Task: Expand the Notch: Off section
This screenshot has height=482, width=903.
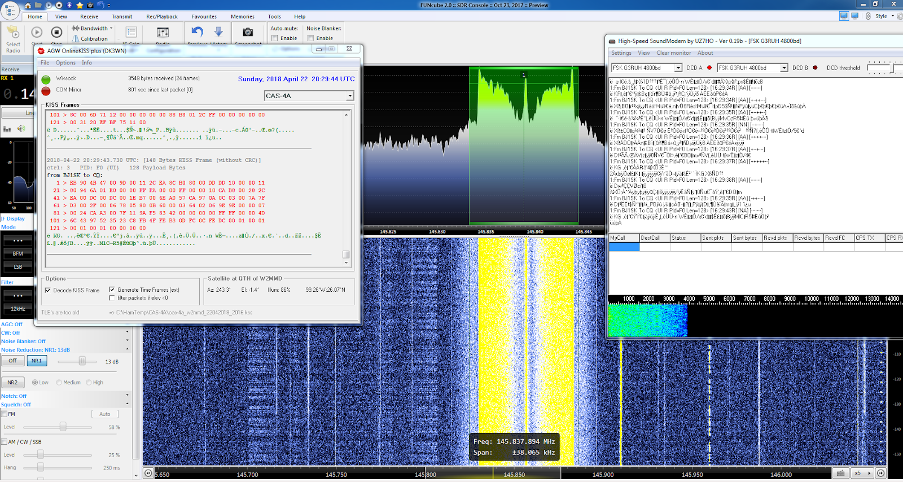Action: tap(127, 395)
